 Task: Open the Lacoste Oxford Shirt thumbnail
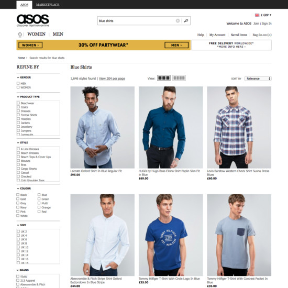(103, 127)
